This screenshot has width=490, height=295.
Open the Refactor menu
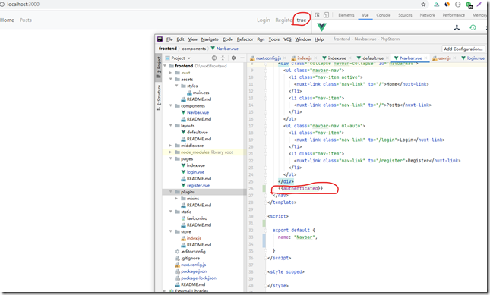click(x=245, y=39)
